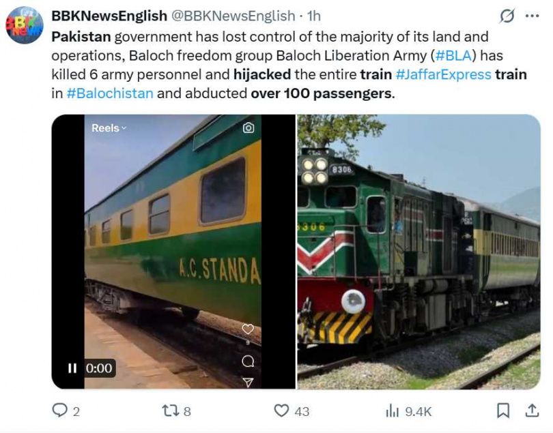The width and height of the screenshot is (553, 433).
Task: Like the tweet with the heart icon
Action: [281, 410]
